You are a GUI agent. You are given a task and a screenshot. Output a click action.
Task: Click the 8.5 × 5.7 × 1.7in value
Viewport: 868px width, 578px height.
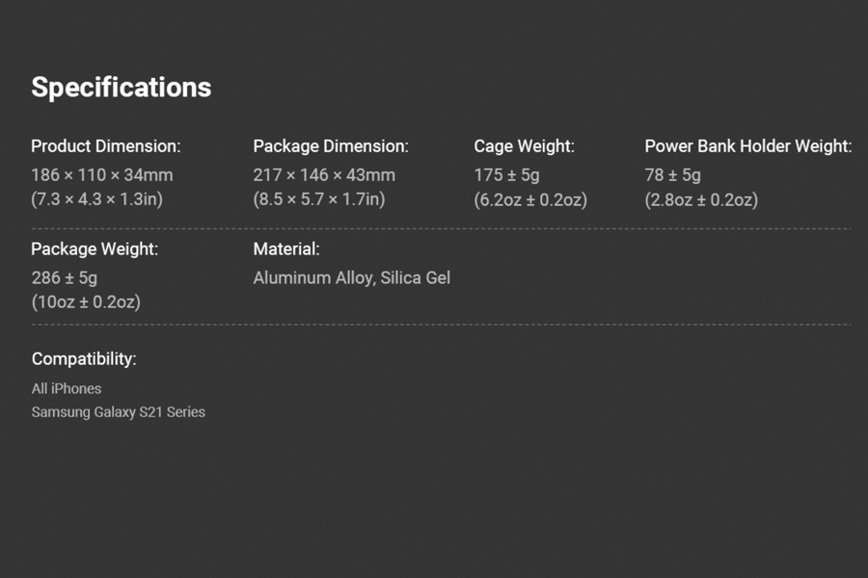click(x=319, y=199)
